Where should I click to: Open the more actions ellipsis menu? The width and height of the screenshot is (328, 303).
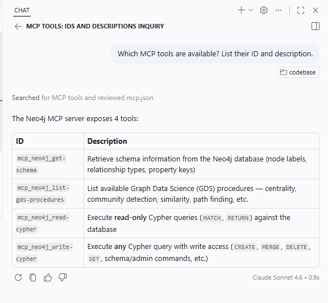click(279, 10)
